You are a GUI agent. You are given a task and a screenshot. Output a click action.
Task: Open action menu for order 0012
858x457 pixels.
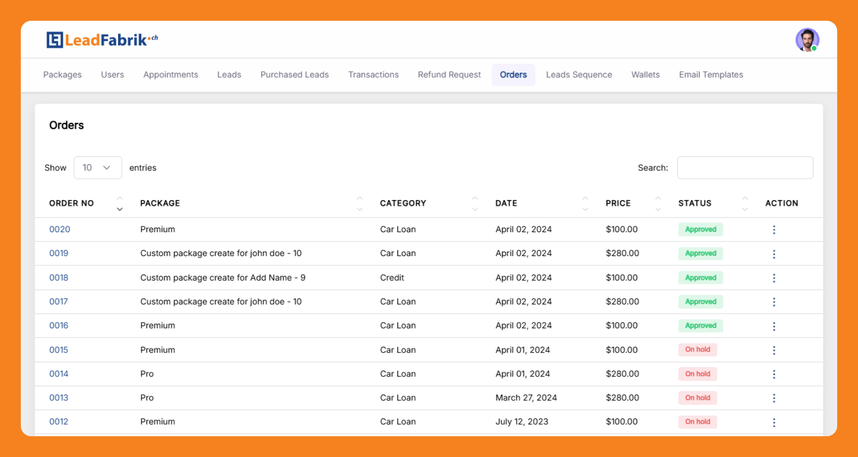[774, 422]
